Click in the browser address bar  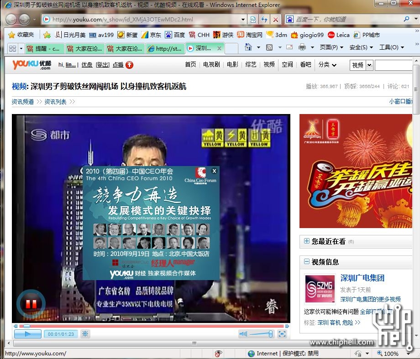tap(145, 20)
